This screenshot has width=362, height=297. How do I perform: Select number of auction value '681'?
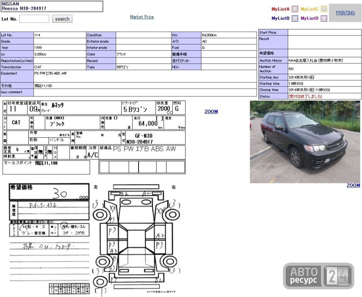click(x=291, y=69)
